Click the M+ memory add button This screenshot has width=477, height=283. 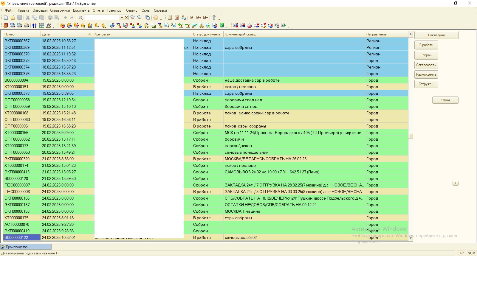click(199, 18)
